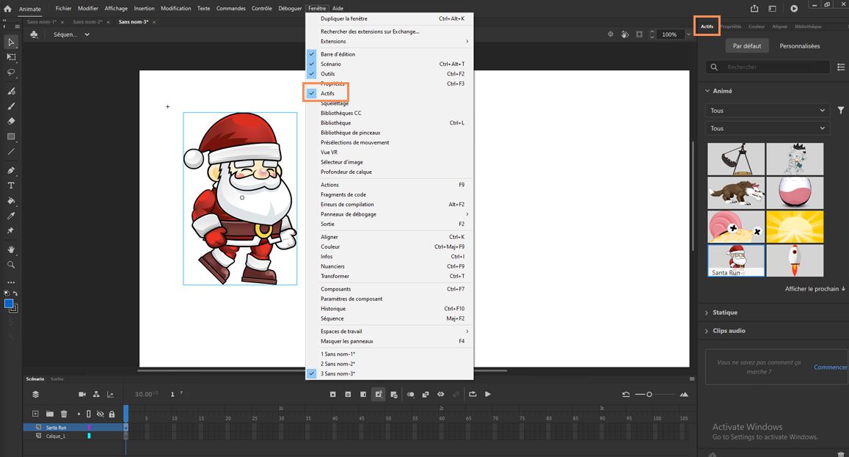Image resolution: width=849 pixels, height=457 pixels.
Task: Open the 100% zoom dropdown
Action: [x=689, y=34]
